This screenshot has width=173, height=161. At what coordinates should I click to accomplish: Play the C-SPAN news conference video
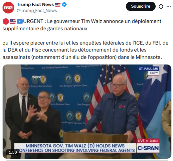pos(87,111)
